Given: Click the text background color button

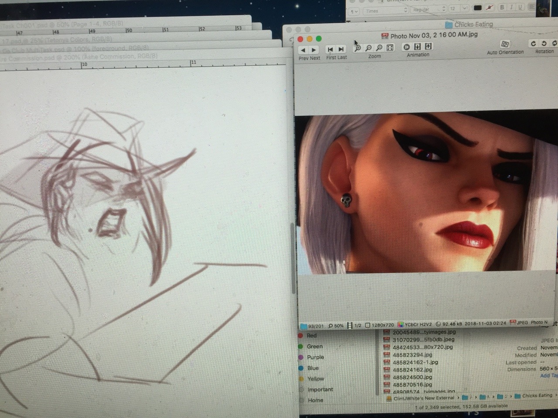Looking at the screenshot, I should (x=490, y=8).
